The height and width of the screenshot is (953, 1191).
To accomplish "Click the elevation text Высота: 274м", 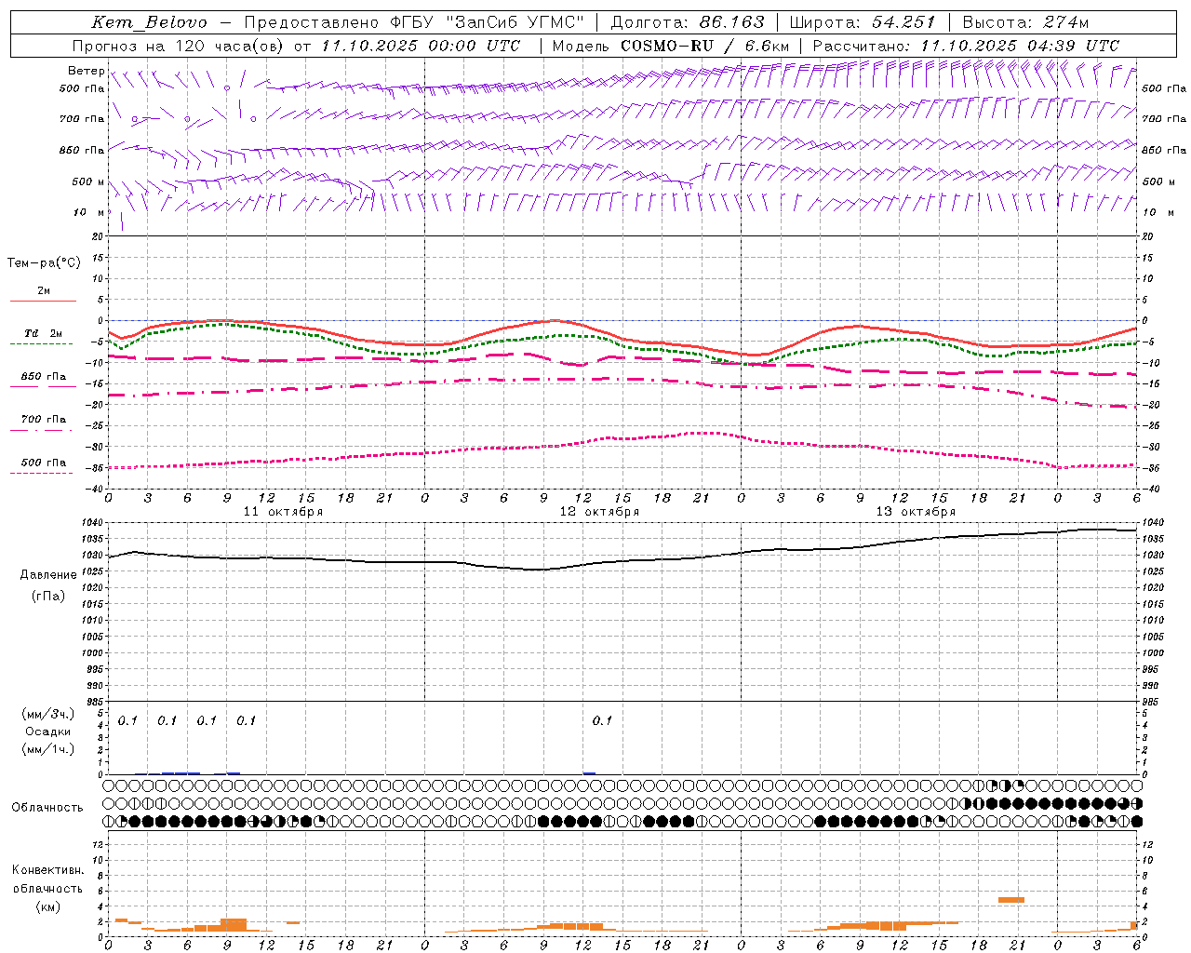I will click(1025, 22).
